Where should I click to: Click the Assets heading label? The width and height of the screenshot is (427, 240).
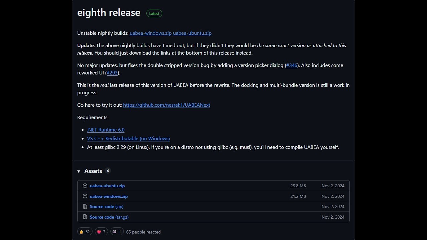pos(93,171)
